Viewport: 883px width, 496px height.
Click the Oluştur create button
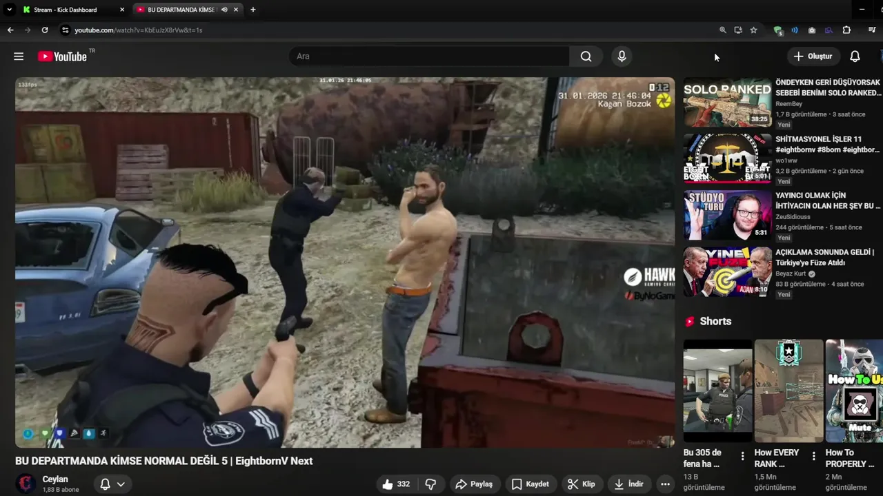click(x=813, y=56)
